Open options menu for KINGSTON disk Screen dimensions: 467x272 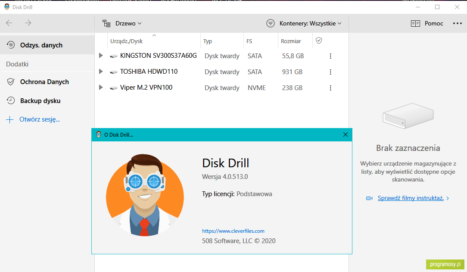(x=330, y=56)
